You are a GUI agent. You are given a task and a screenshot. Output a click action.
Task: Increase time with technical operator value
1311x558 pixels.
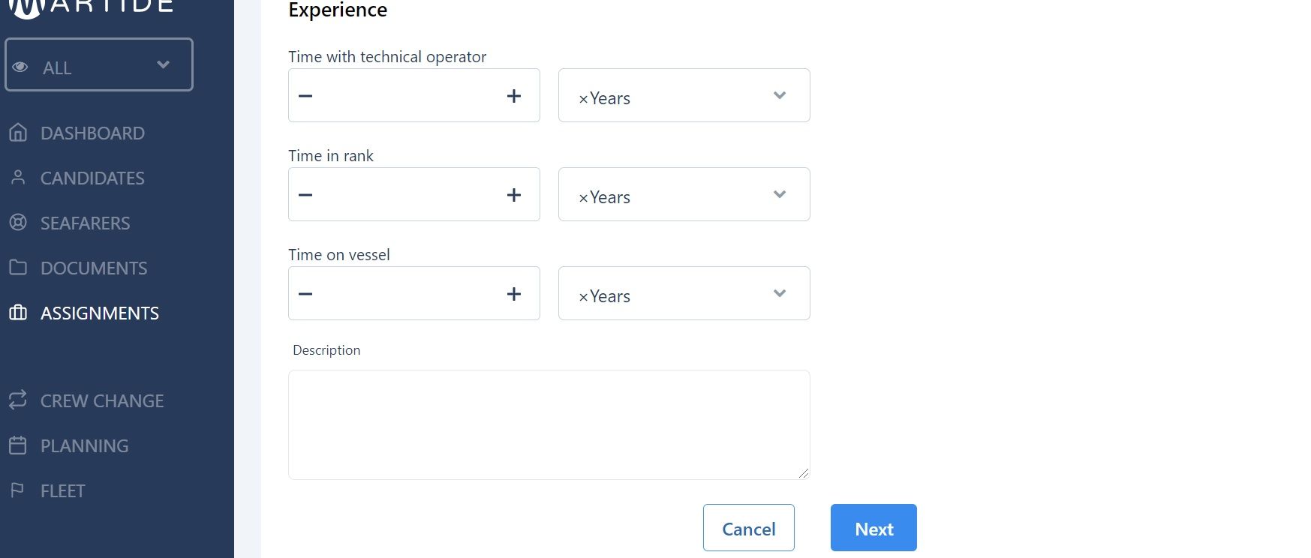514,96
